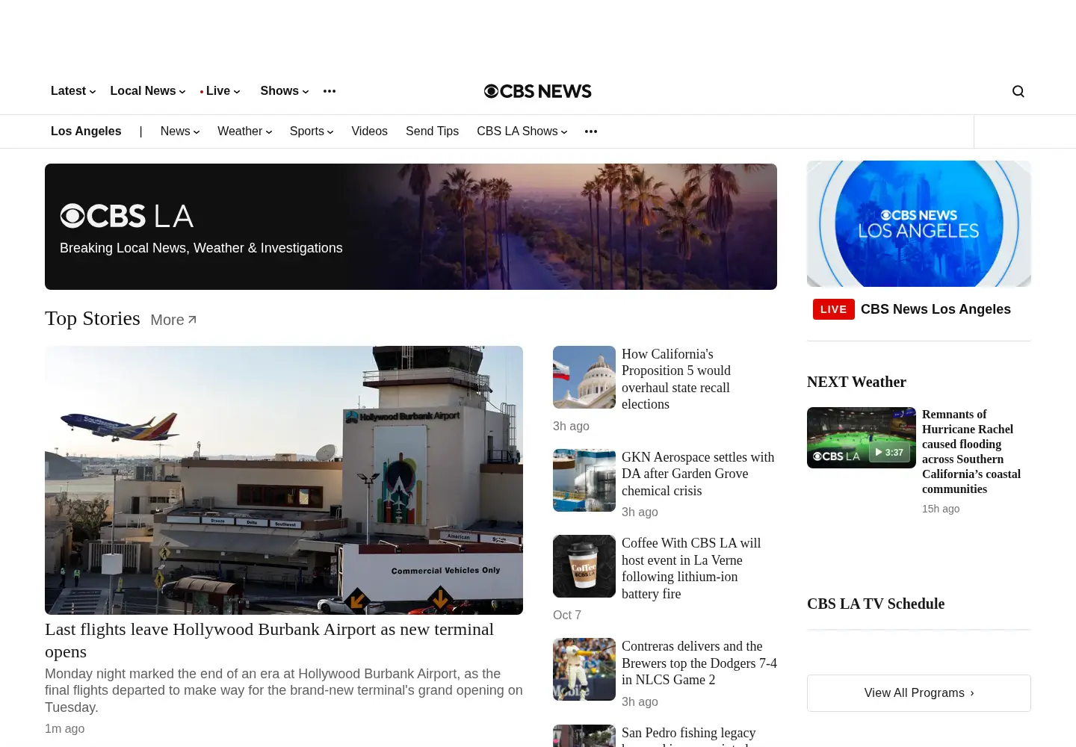Go to the Videos section
Image resolution: width=1076 pixels, height=747 pixels.
(x=370, y=131)
